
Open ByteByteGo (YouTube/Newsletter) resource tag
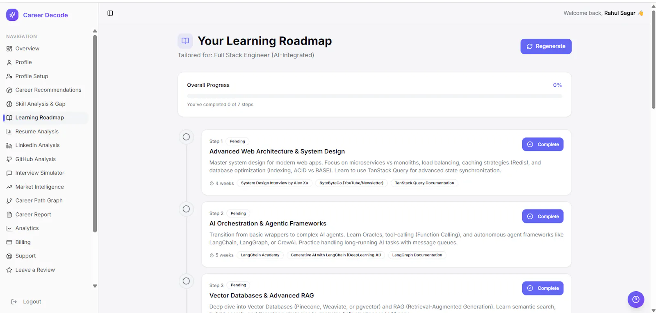[351, 183]
